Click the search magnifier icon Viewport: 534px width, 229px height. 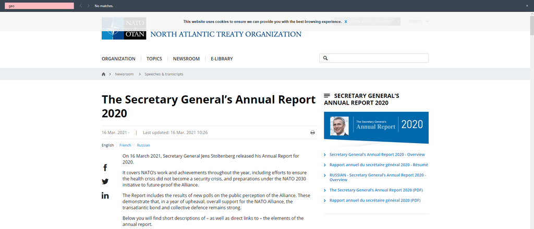(325, 58)
